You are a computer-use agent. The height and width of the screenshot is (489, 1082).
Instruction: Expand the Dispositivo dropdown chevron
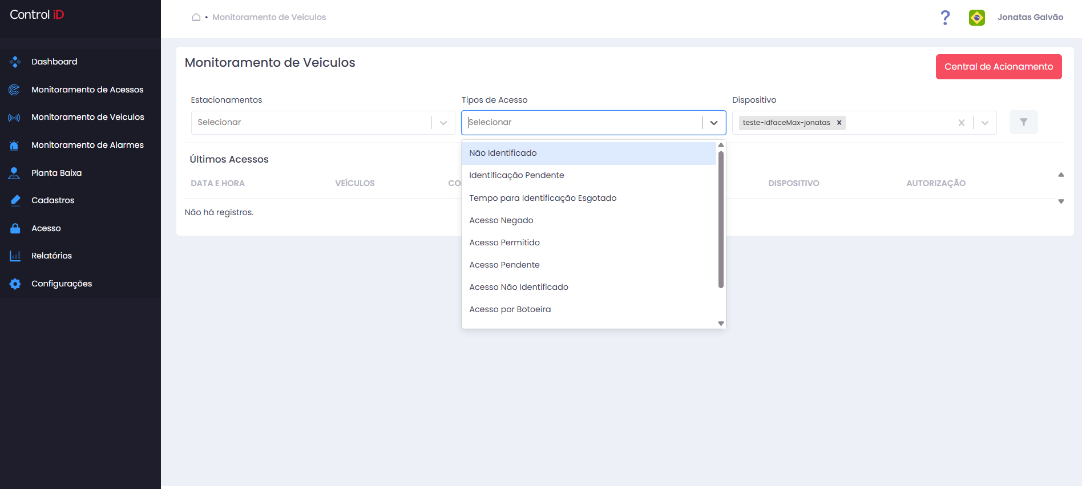985,123
